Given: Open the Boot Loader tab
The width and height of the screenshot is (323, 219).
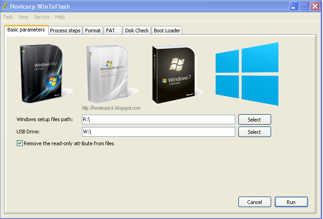Looking at the screenshot, I should pyautogui.click(x=167, y=31).
